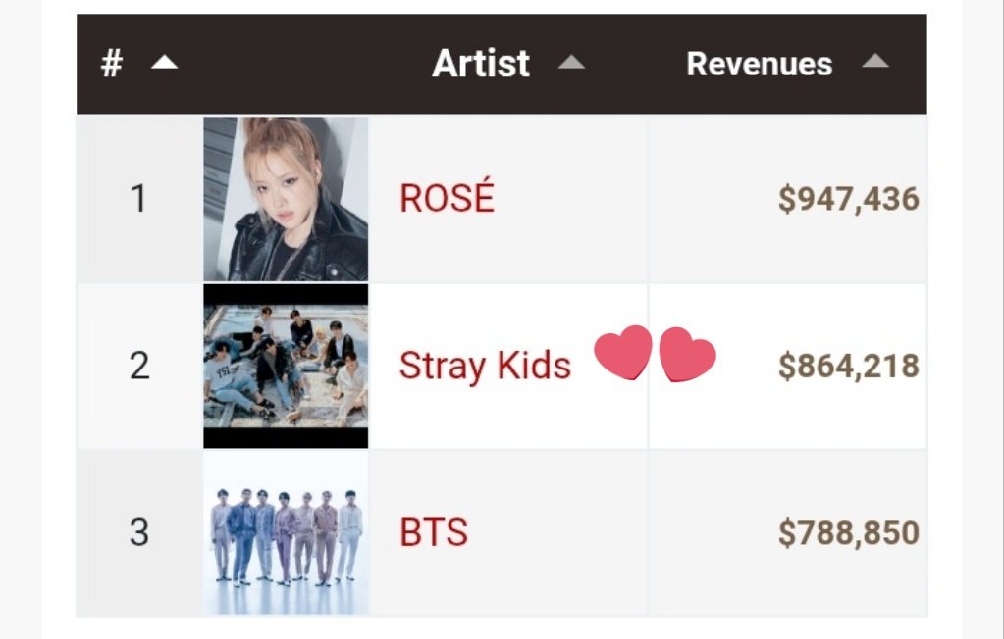1004x639 pixels.
Task: Click the Revenues column header text
Action: coord(759,65)
